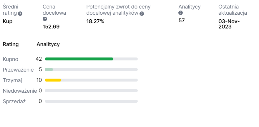Click help icon under Cena docelowa
259x127 pixels.
click(45, 19)
